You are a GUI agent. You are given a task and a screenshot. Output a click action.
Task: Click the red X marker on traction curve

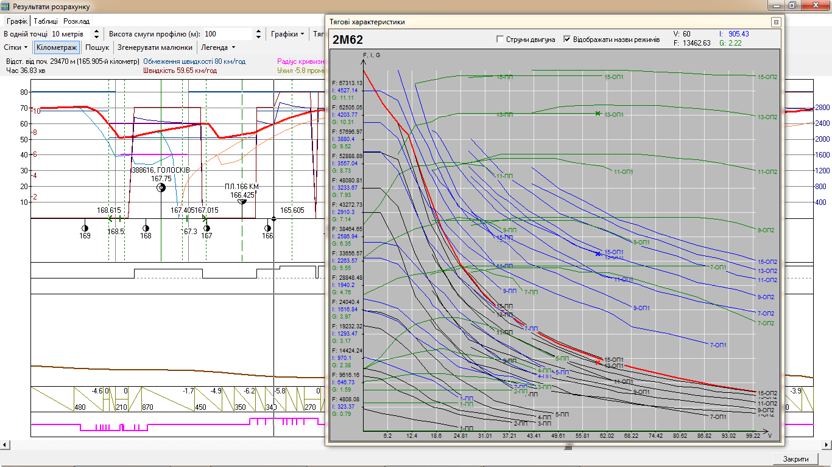tap(598, 362)
